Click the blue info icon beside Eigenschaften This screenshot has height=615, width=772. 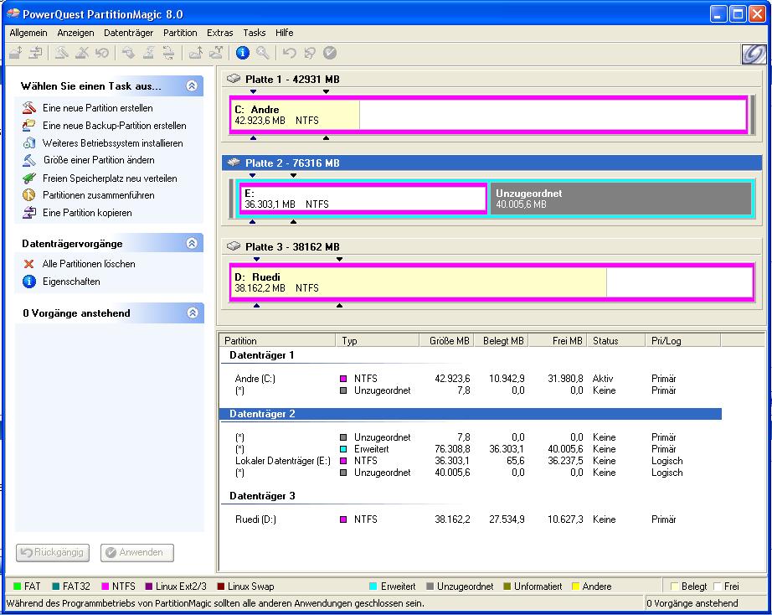coord(29,282)
